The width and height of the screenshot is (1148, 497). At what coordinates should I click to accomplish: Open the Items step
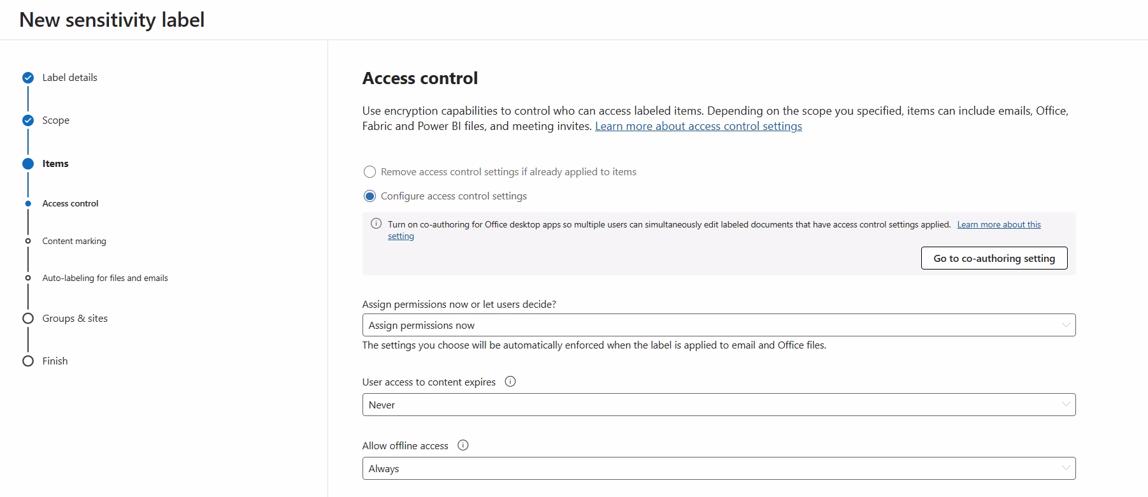point(55,164)
